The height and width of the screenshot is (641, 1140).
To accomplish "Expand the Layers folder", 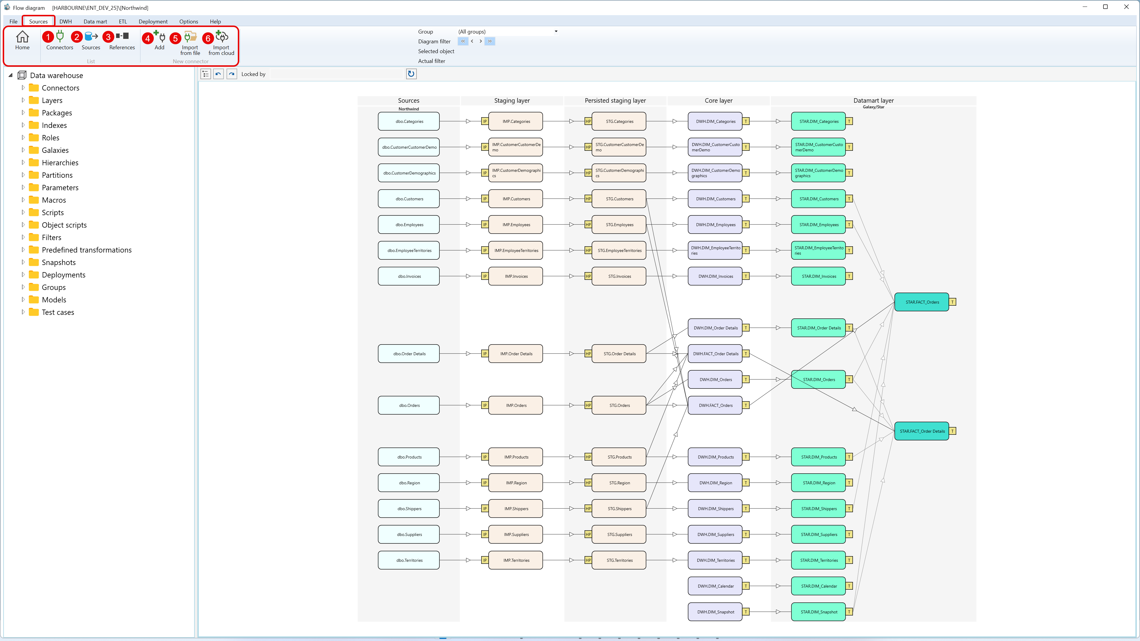I will point(23,100).
